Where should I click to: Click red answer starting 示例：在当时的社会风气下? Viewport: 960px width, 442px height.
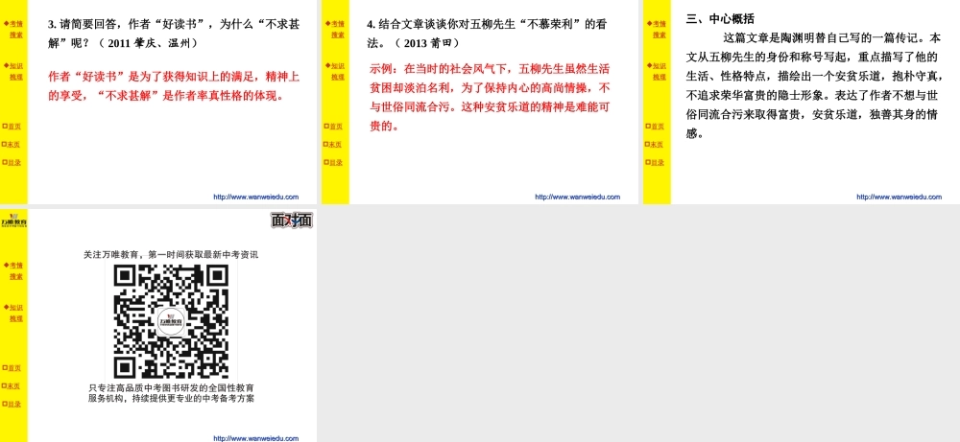[x=490, y=97]
